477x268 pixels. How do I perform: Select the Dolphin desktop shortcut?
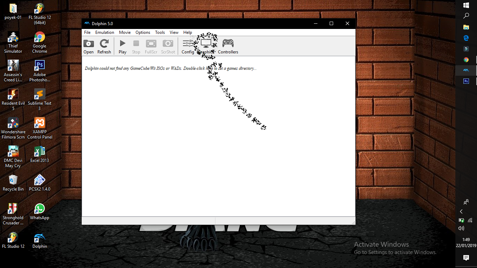[x=39, y=240]
